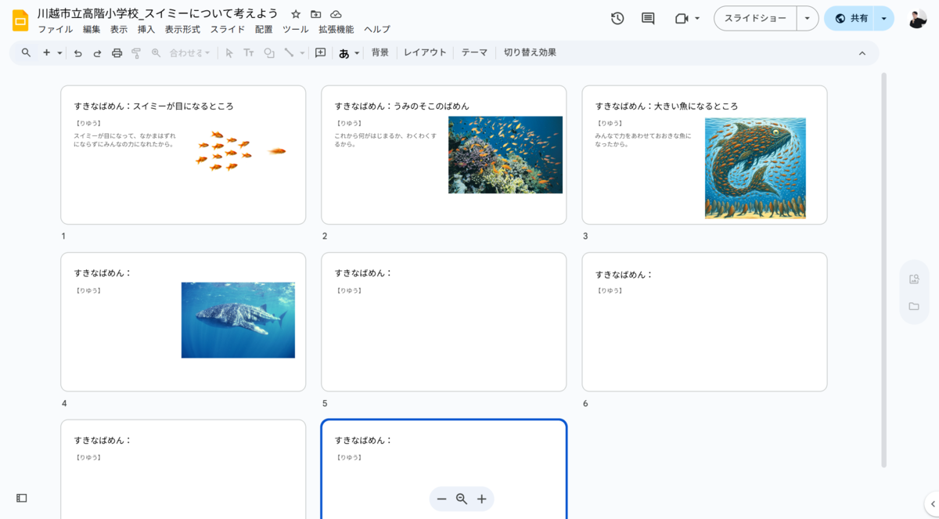Zoom out with minus button
The width and height of the screenshot is (939, 519).
coord(441,499)
